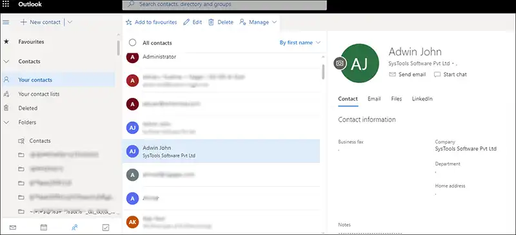Image resolution: width=516 pixels, height=235 pixels.
Task: Switch to People module icon
Action: (75, 227)
